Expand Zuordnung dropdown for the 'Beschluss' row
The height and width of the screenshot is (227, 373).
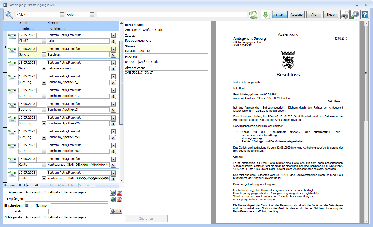click(x=44, y=55)
